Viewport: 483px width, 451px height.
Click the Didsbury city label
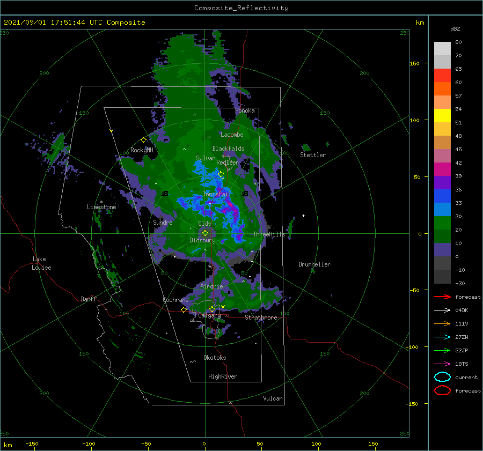pyautogui.click(x=202, y=240)
